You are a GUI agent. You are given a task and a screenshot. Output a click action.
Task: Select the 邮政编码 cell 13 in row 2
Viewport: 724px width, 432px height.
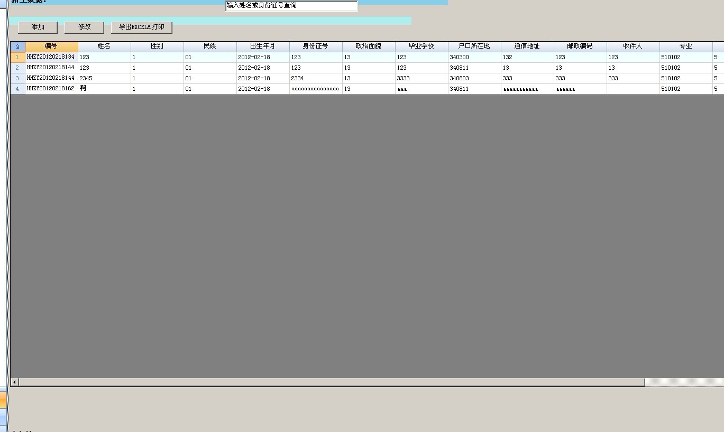tap(580, 68)
